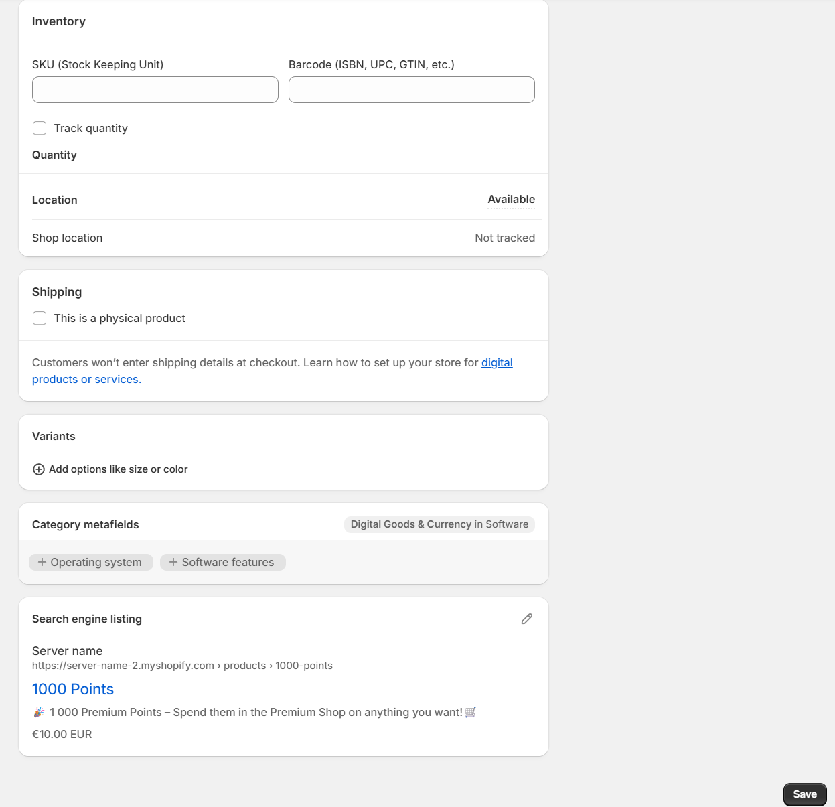Image resolution: width=835 pixels, height=807 pixels.
Task: Click 'Add options like size or color'
Action: point(118,469)
